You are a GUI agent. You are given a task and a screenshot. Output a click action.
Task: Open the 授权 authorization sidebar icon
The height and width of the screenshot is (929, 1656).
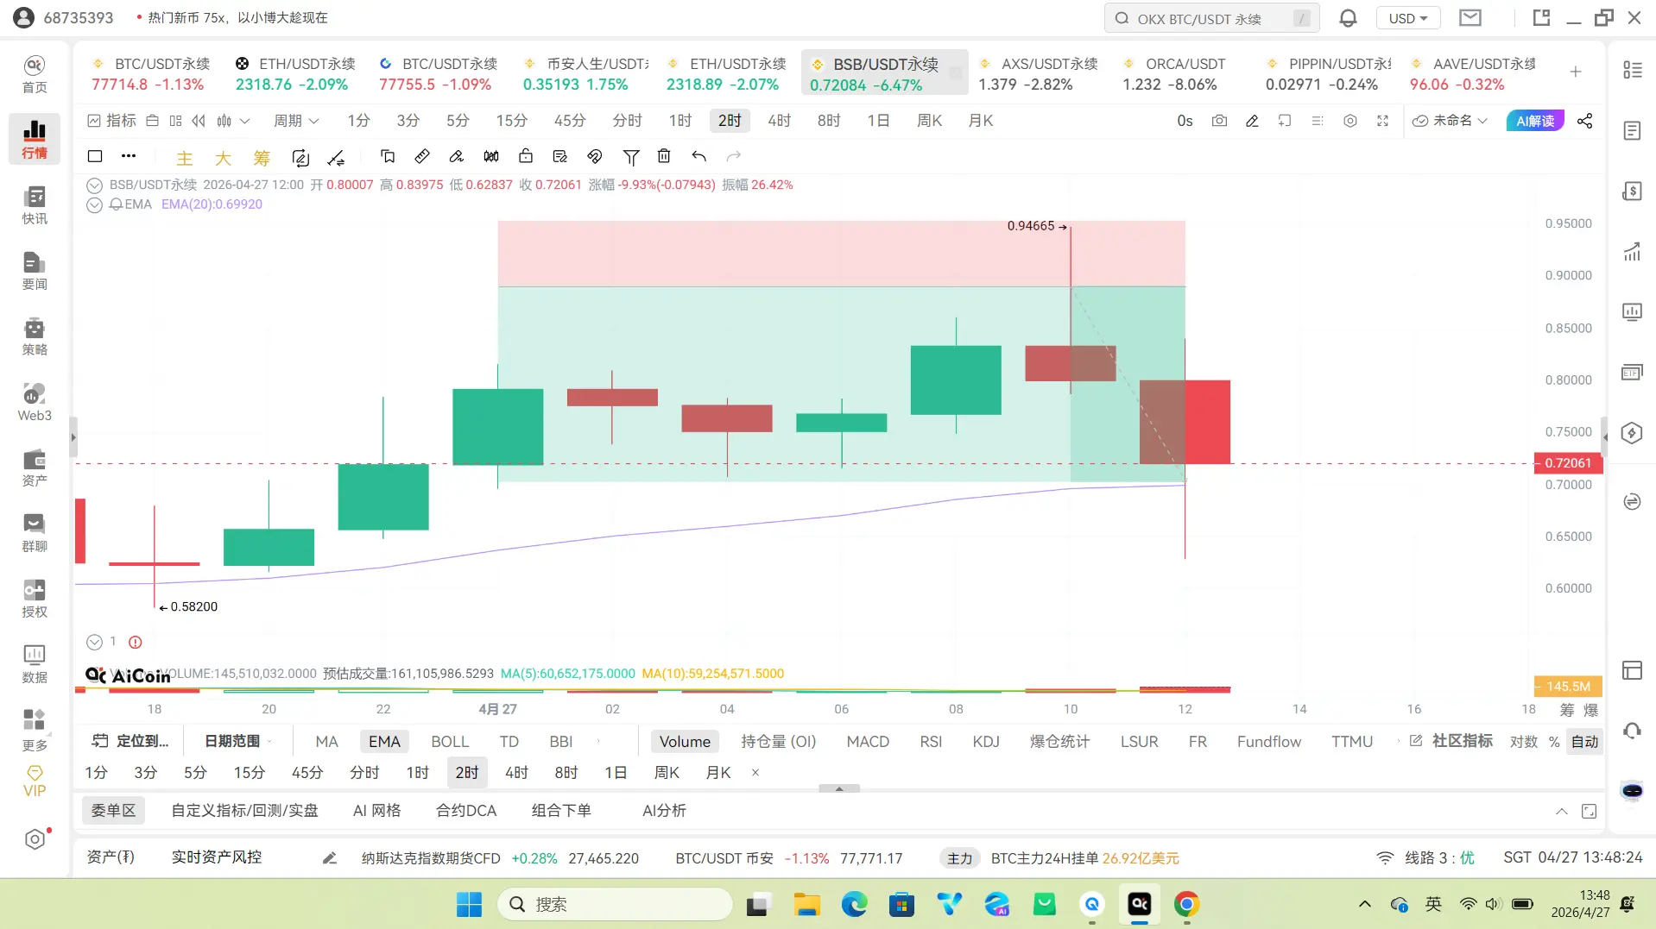pyautogui.click(x=35, y=599)
